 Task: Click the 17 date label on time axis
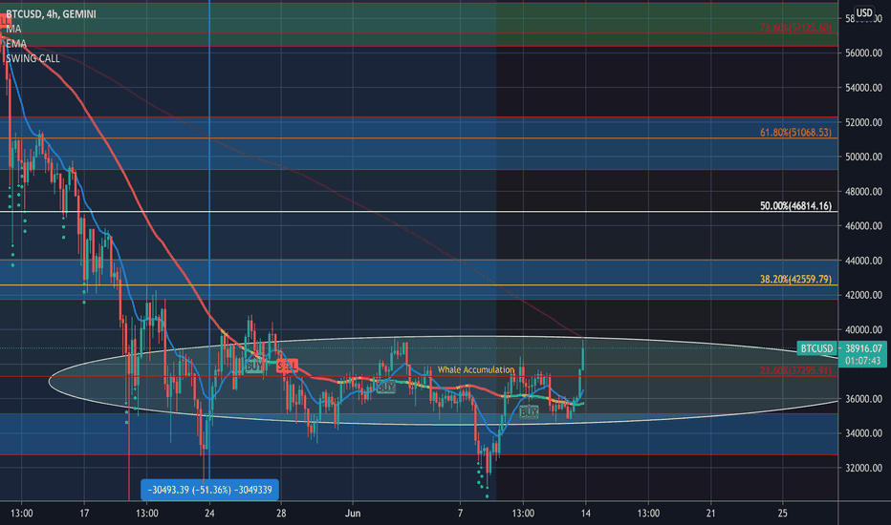pyautogui.click(x=84, y=514)
